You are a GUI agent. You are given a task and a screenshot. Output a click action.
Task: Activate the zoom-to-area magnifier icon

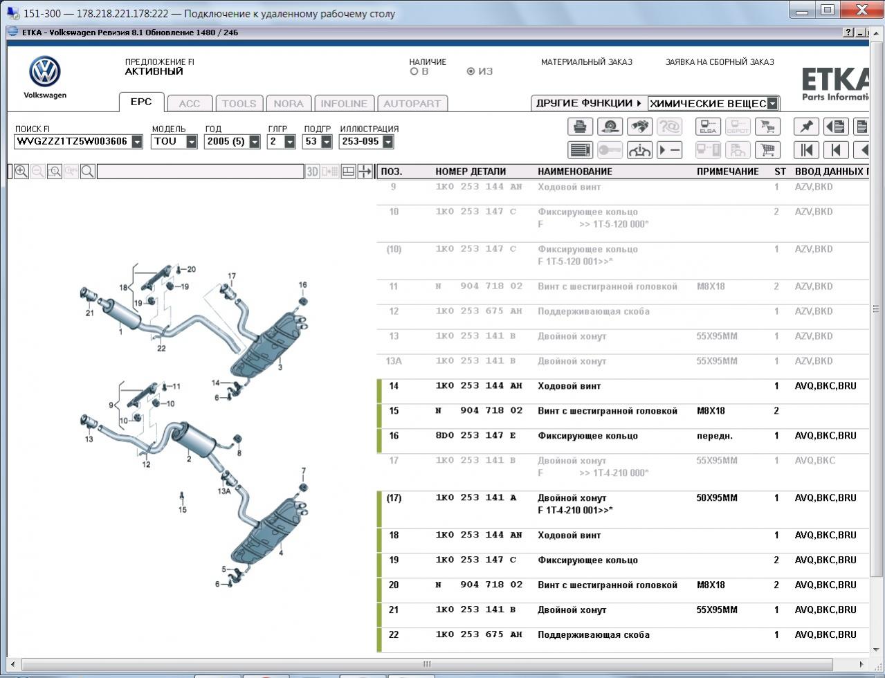click(x=55, y=172)
